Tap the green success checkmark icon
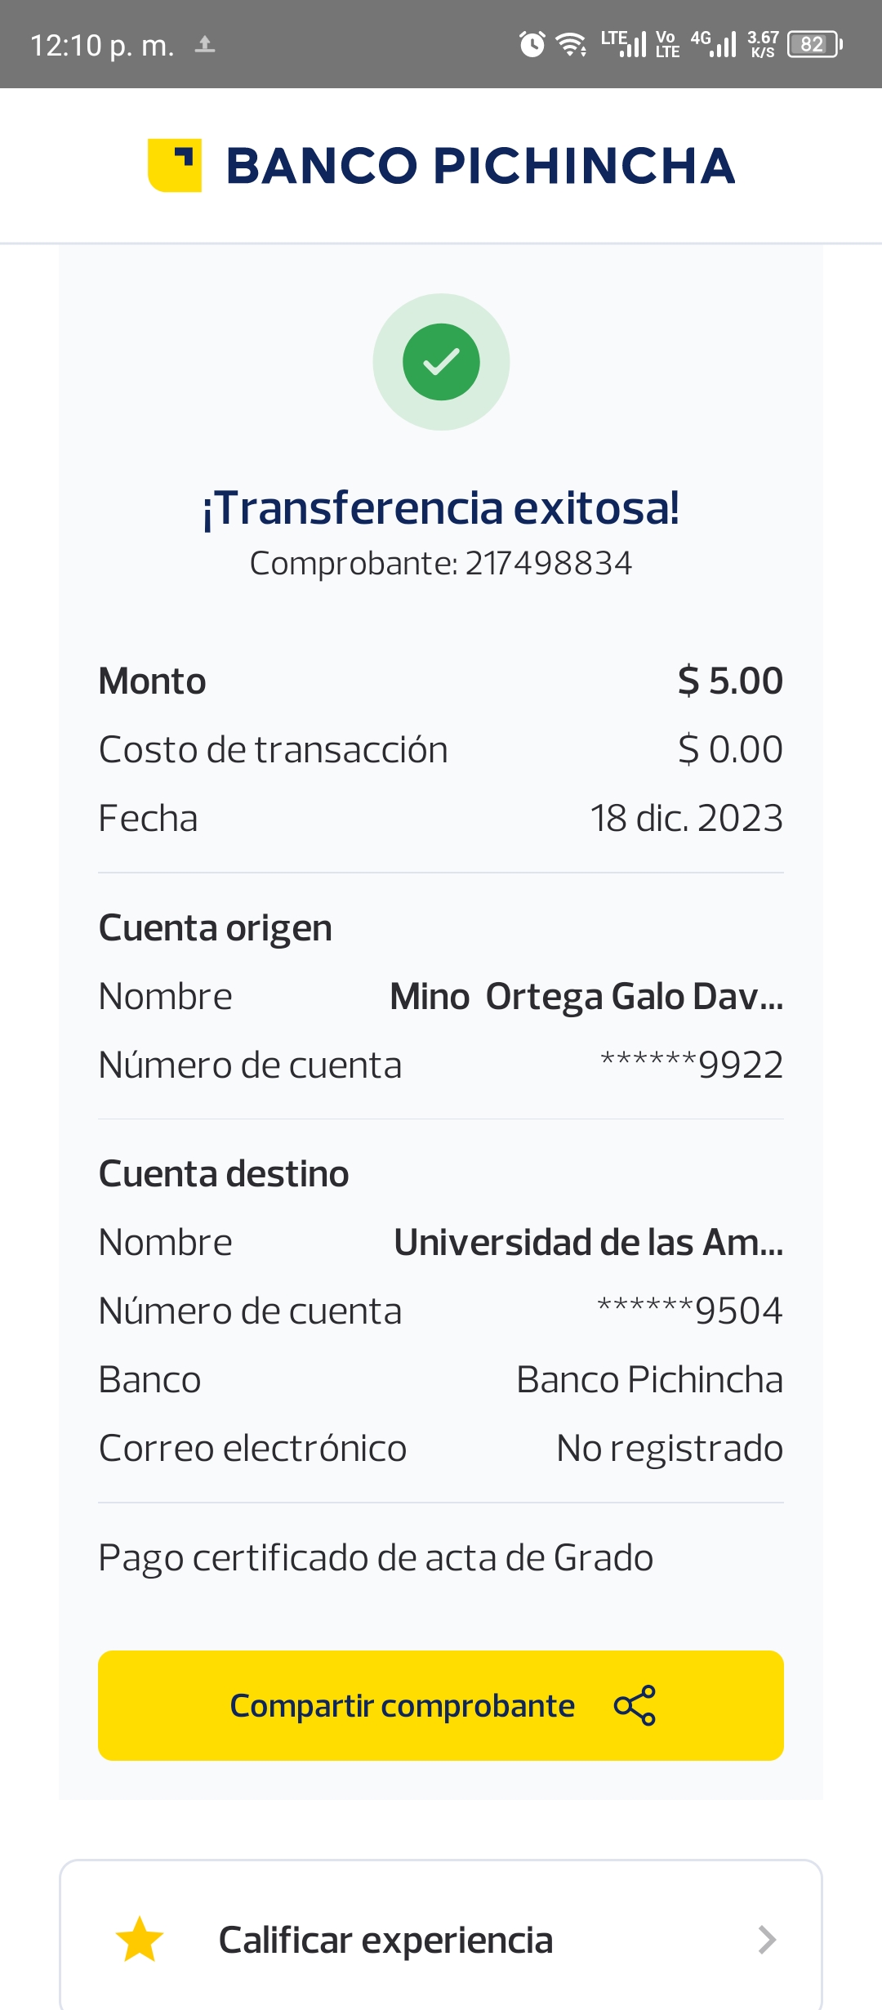Image resolution: width=882 pixels, height=2010 pixels. (x=441, y=362)
